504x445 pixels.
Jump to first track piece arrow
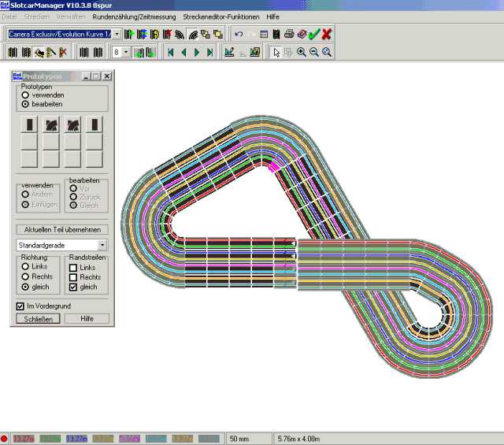coord(170,53)
